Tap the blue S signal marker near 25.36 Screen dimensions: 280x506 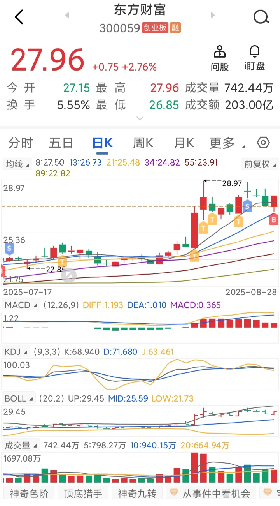9,248
